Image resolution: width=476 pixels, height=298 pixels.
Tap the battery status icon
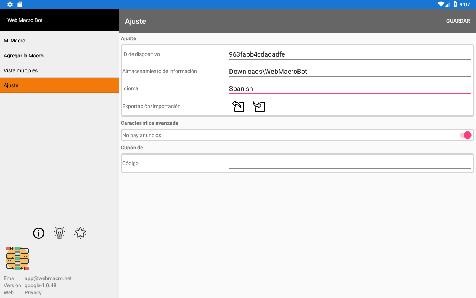[455, 4]
